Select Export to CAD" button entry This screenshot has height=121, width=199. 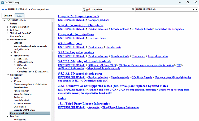tap(24, 110)
